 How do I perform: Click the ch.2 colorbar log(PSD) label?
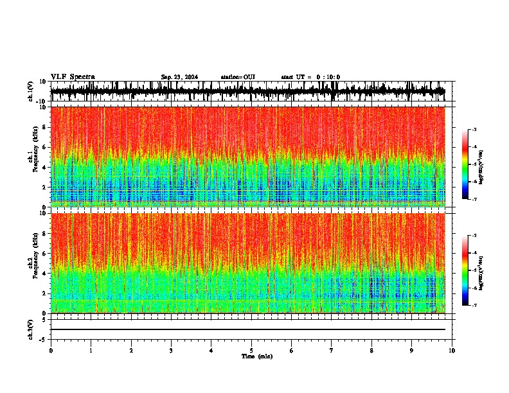481,273
